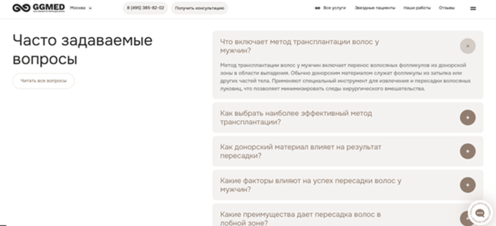
Task: Open the Отзывы page
Action: 446,8
